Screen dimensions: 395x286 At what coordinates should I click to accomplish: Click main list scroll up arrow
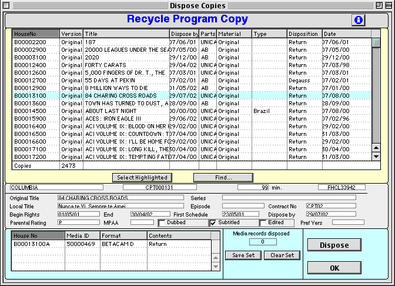pyautogui.click(x=376, y=148)
